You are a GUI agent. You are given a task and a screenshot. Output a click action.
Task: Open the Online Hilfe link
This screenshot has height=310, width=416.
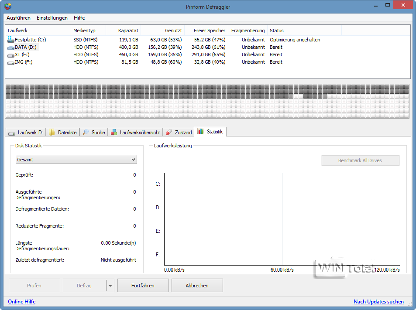tap(22, 302)
